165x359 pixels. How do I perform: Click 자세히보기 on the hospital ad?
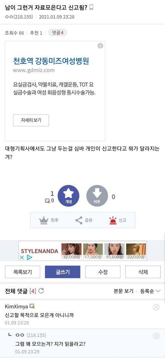click(31, 120)
